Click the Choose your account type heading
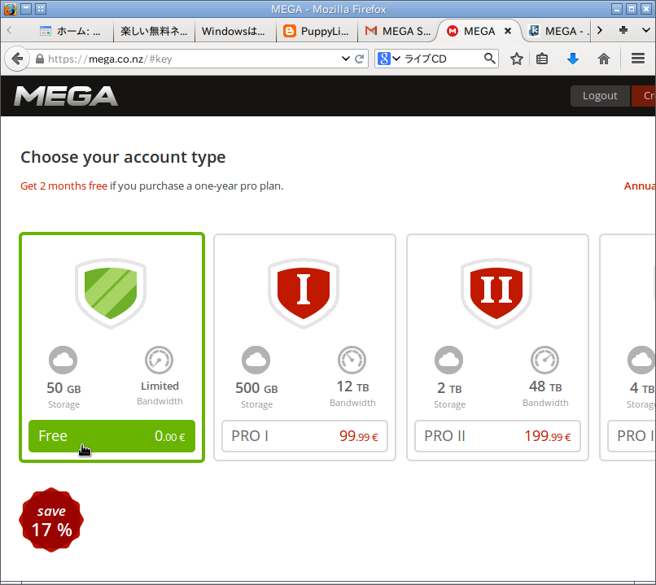The height and width of the screenshot is (585, 656). click(x=123, y=158)
